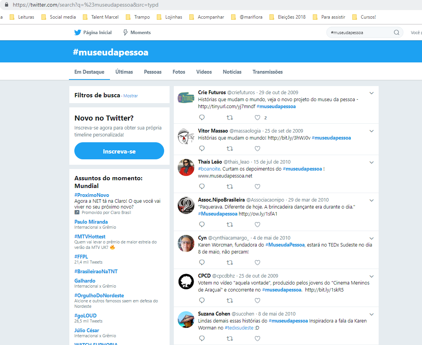The width and height of the screenshot is (422, 345).
Task: Retweet the Crie Futuros tweet
Action: [x=230, y=117]
